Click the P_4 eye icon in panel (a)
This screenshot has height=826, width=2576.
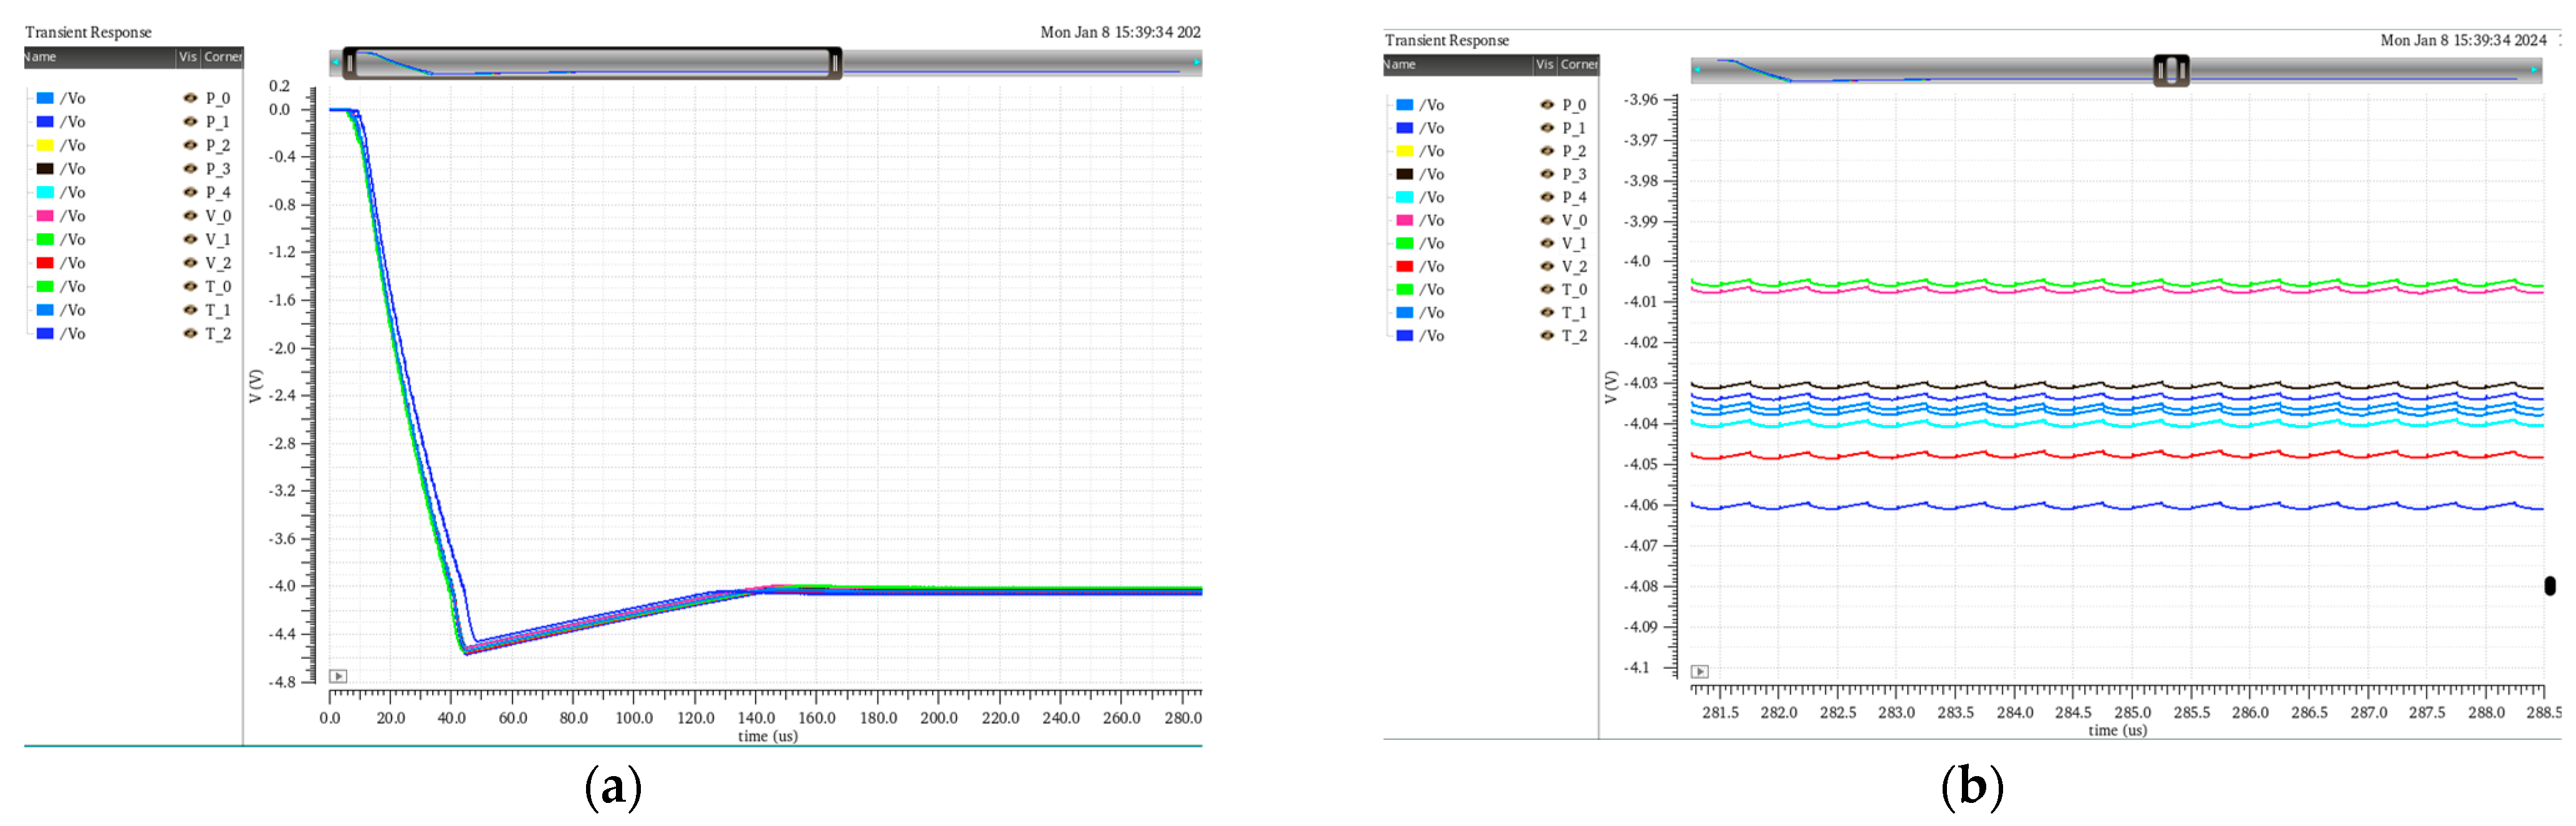click(x=190, y=192)
